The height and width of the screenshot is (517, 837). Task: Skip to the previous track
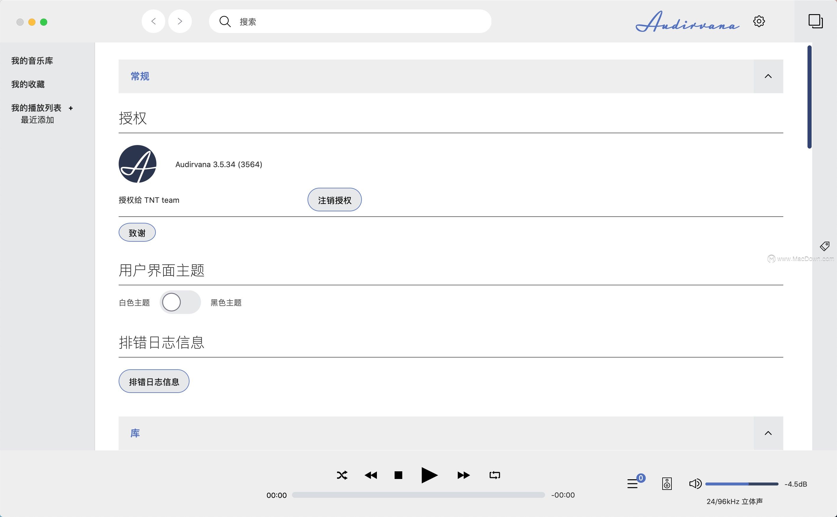point(371,475)
